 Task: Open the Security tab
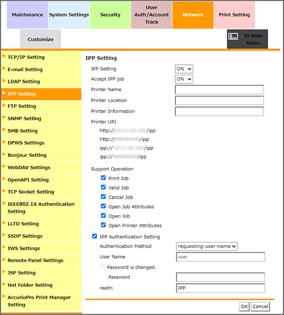(x=110, y=15)
